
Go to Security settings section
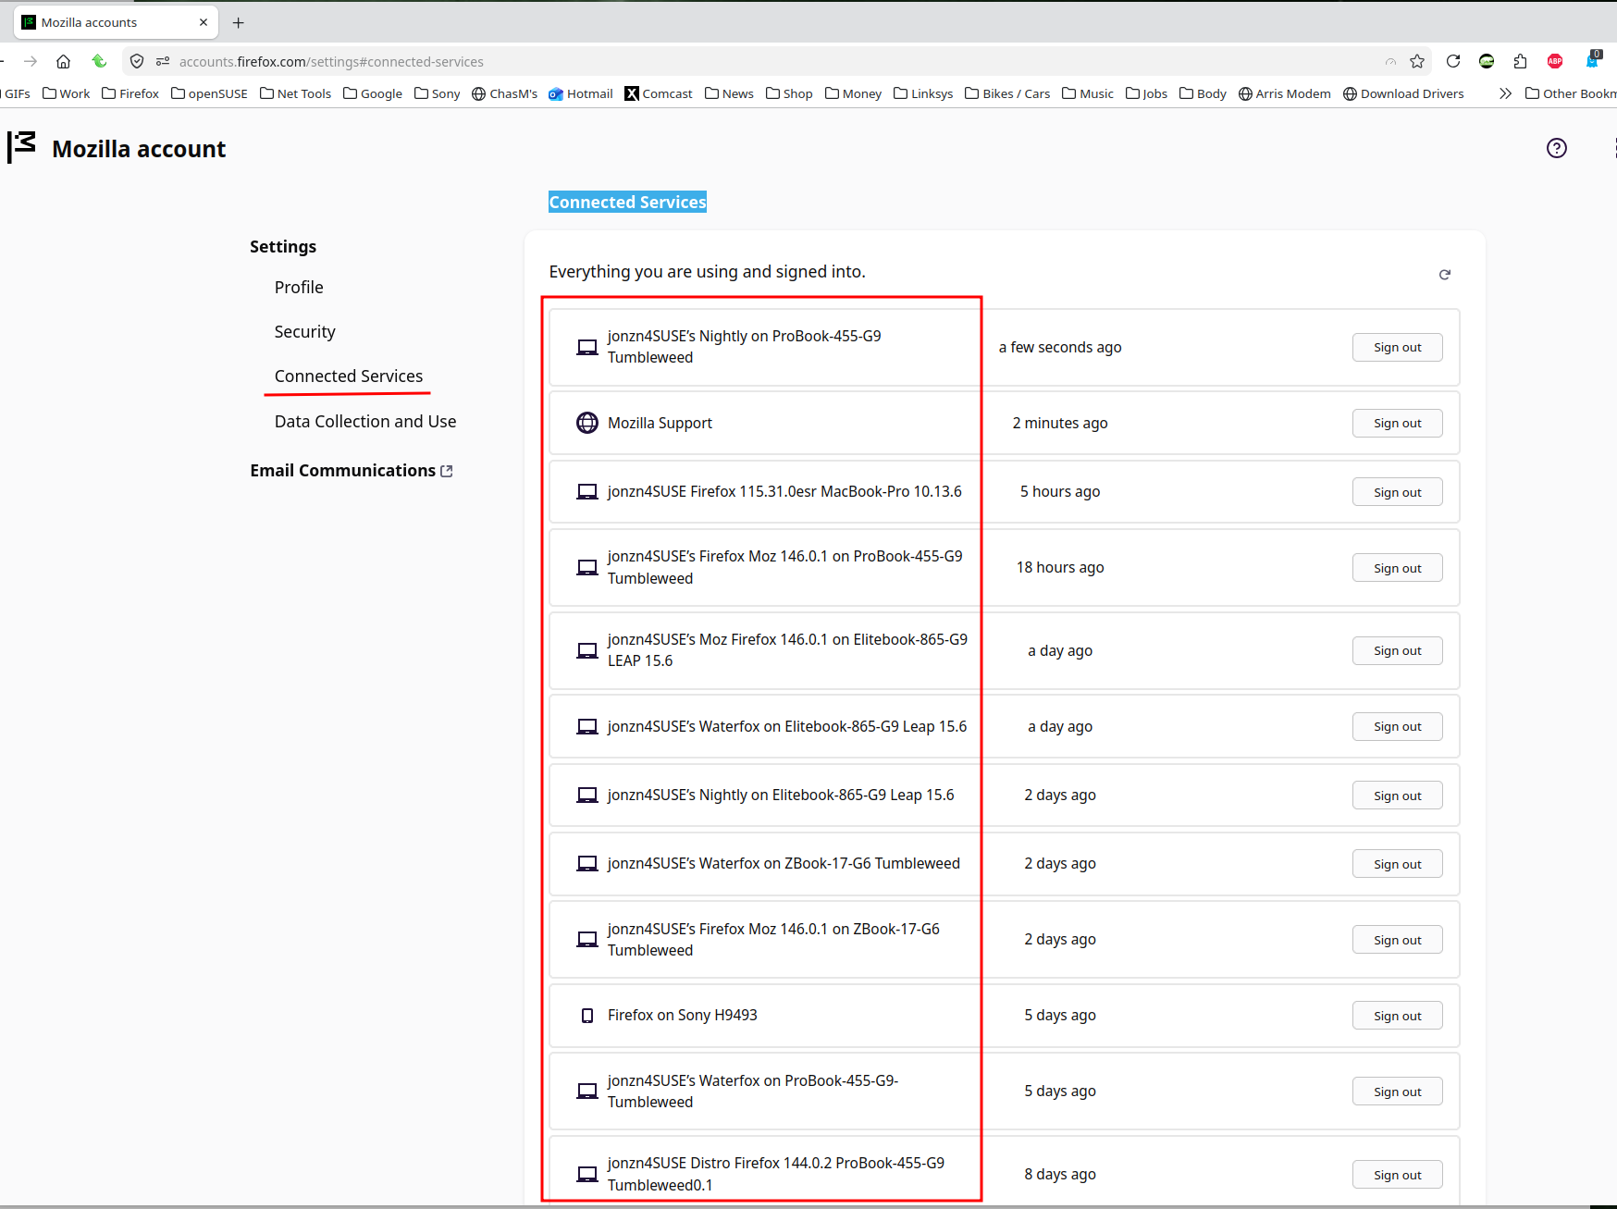click(304, 332)
